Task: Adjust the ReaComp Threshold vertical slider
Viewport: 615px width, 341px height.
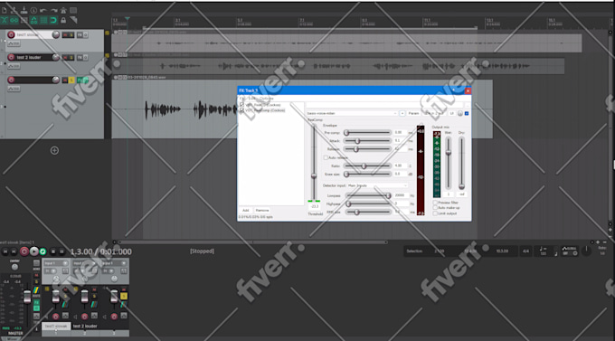Action: pyautogui.click(x=314, y=175)
